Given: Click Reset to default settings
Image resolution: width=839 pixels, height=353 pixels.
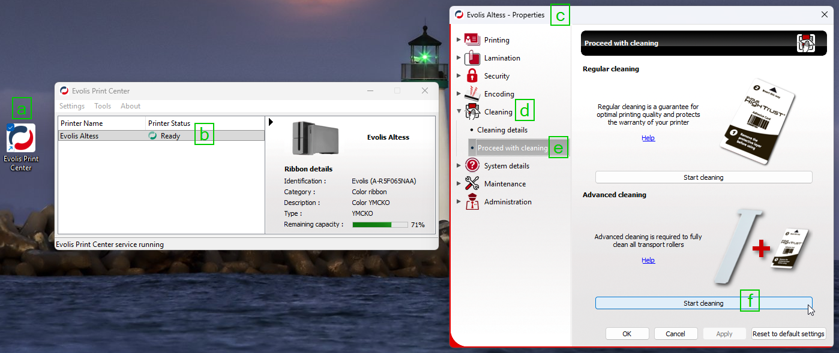Looking at the screenshot, I should [789, 334].
